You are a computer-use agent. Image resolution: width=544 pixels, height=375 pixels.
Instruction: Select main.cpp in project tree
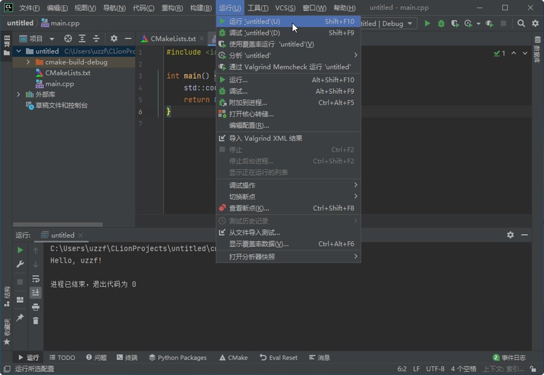tap(59, 83)
